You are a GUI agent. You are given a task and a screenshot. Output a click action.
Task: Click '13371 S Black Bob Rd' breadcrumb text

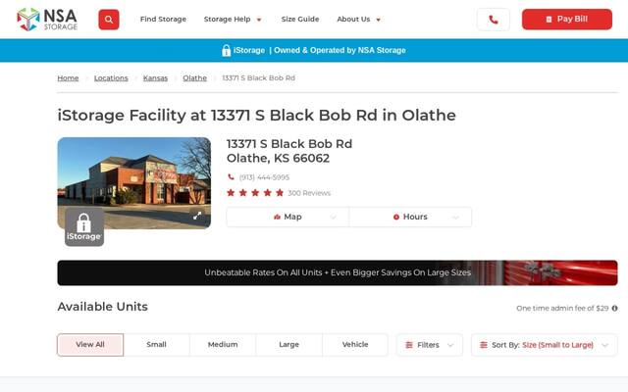click(258, 78)
